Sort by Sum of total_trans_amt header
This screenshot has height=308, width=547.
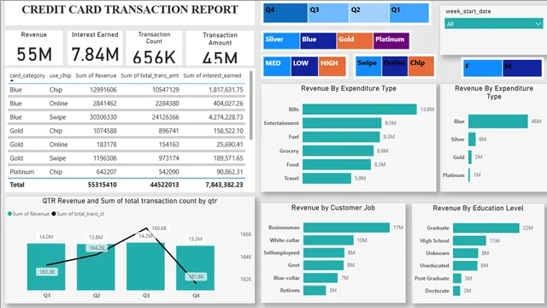[150, 75]
